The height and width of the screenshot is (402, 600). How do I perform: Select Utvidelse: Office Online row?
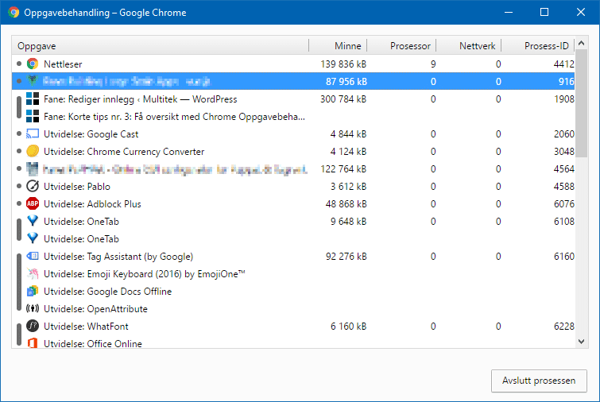(x=293, y=342)
